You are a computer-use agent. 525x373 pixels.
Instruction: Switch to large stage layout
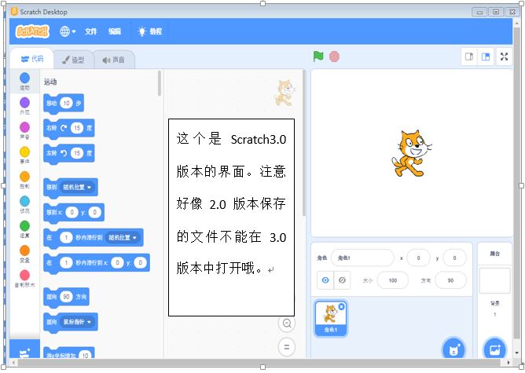point(486,57)
